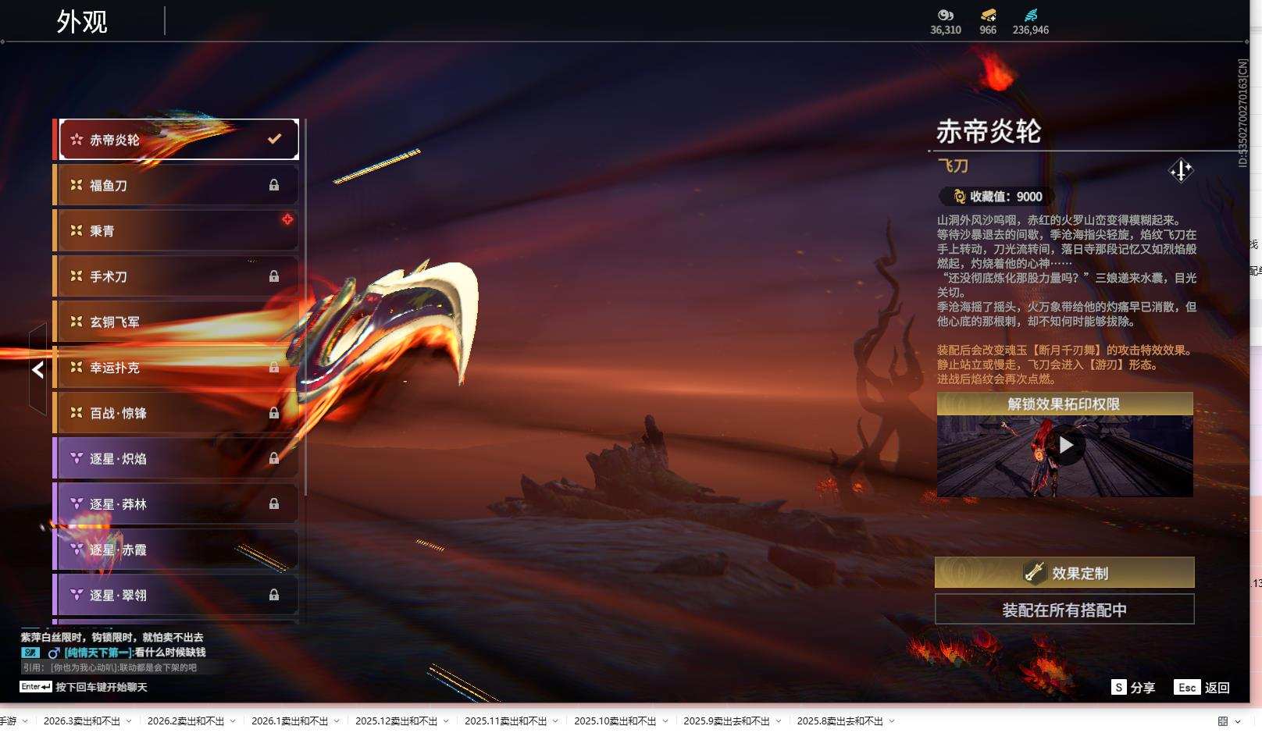Click the 收藏值 9000 collection badge
This screenshot has height=733, width=1262.
[994, 196]
